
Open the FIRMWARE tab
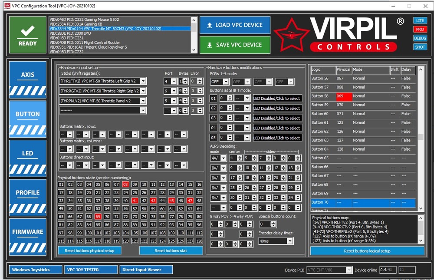(x=28, y=237)
